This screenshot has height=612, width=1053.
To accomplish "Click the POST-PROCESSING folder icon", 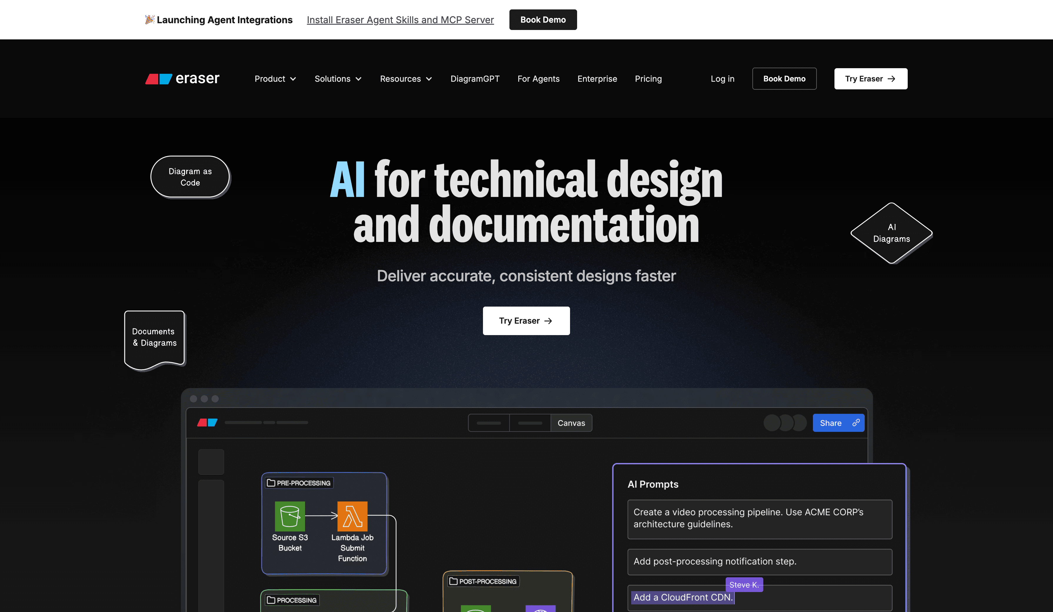I will click(x=453, y=581).
